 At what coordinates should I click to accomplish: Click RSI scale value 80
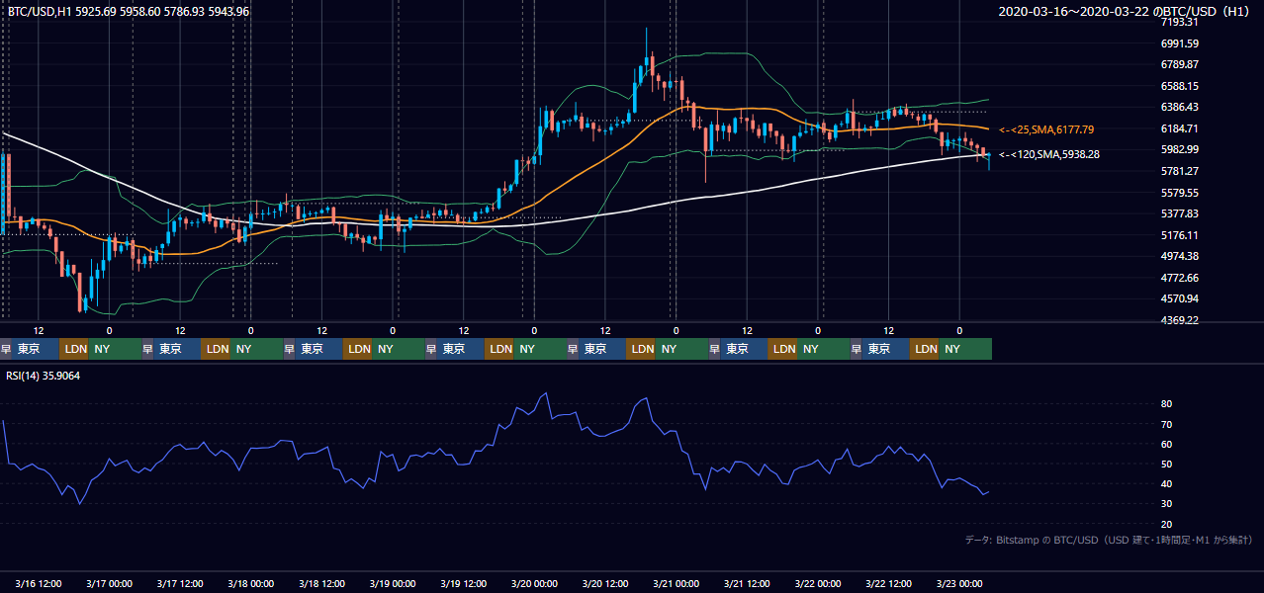(x=1166, y=404)
